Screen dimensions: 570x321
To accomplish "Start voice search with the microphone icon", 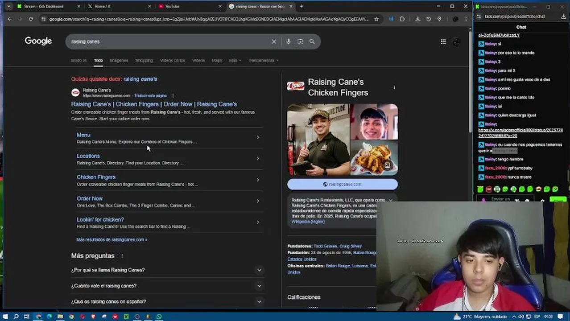I will click(x=289, y=41).
